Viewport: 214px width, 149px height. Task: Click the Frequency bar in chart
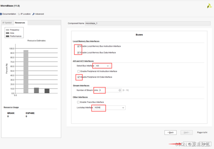(x=26, y=72)
